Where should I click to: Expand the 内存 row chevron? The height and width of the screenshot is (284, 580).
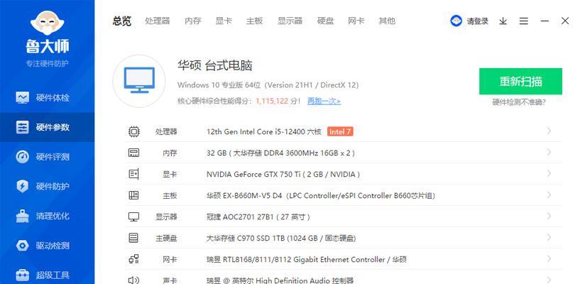coord(549,153)
